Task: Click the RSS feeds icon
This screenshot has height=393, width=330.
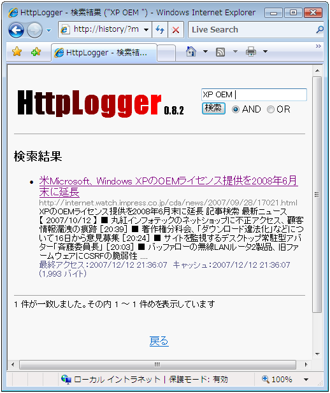Action: [x=220, y=52]
